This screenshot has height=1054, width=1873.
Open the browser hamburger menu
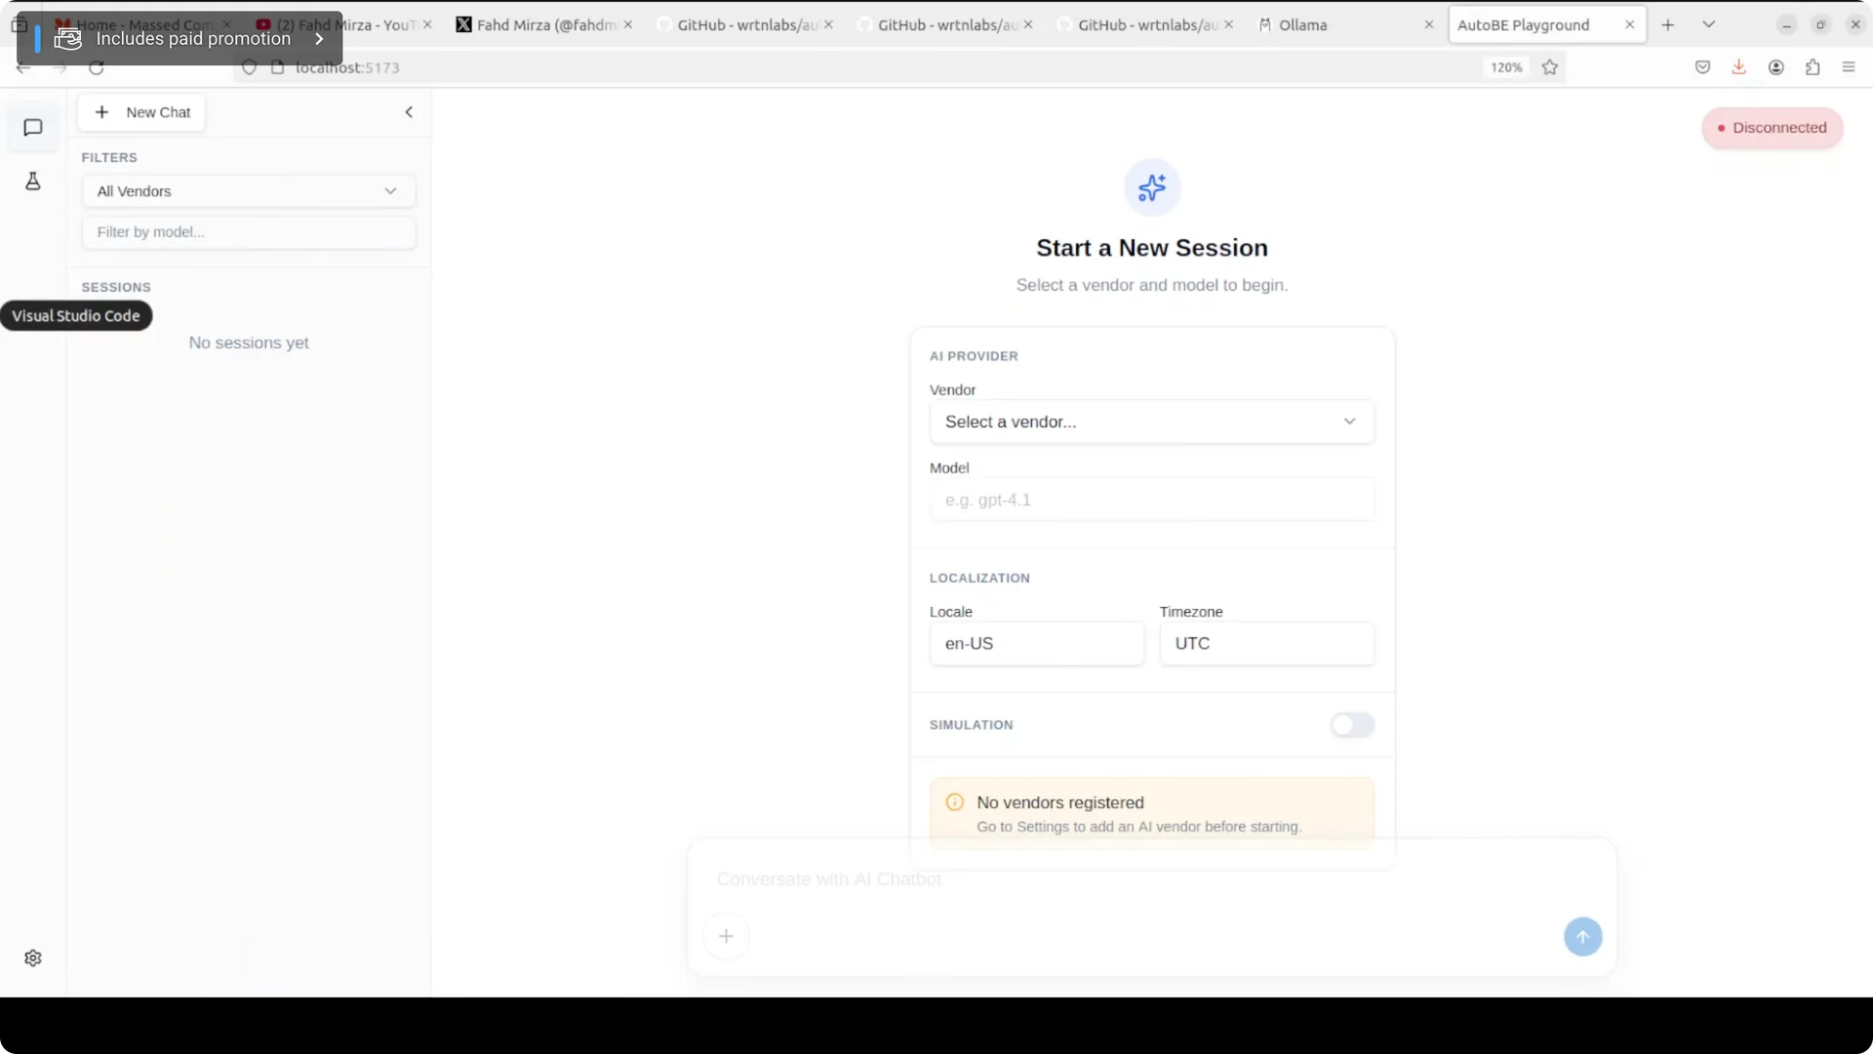click(1849, 67)
